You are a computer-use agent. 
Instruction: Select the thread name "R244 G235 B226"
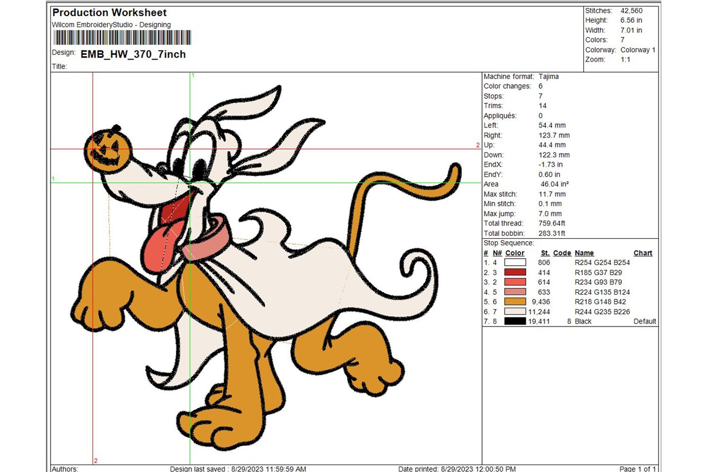click(602, 312)
